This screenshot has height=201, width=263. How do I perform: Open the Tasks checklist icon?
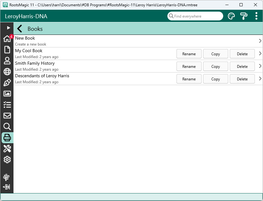(x=7, y=105)
